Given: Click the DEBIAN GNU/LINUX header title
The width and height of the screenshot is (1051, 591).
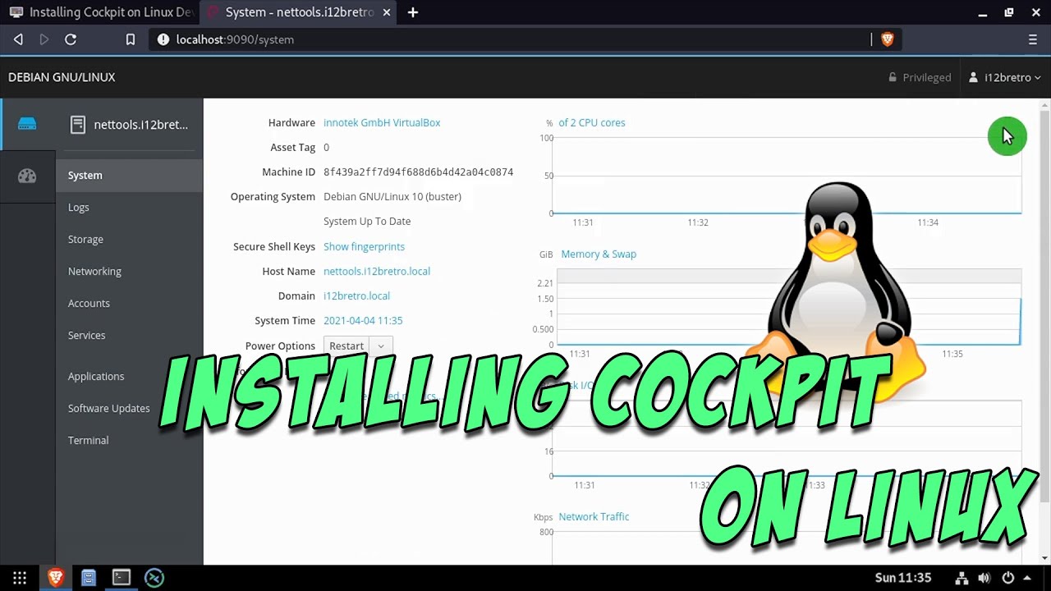Looking at the screenshot, I should 62,77.
